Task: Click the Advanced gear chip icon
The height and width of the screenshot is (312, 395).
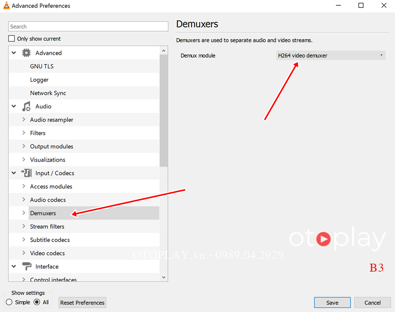Action: 26,53
